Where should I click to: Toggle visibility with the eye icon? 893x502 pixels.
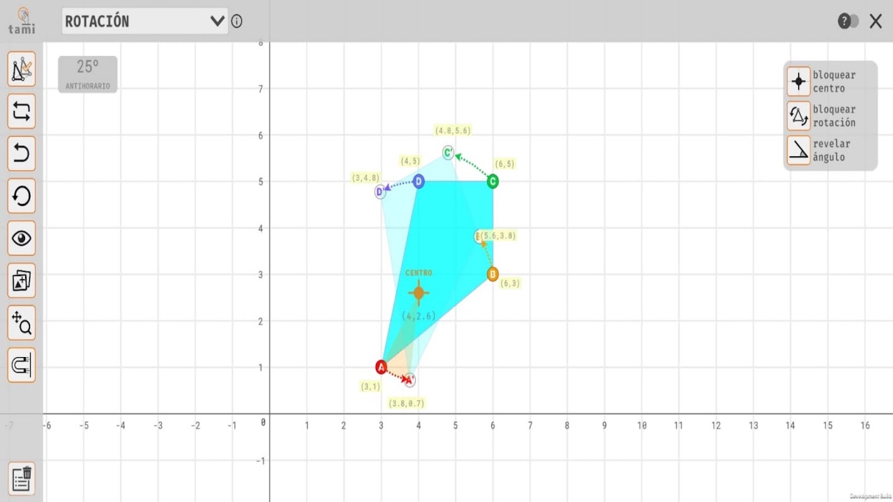point(21,238)
